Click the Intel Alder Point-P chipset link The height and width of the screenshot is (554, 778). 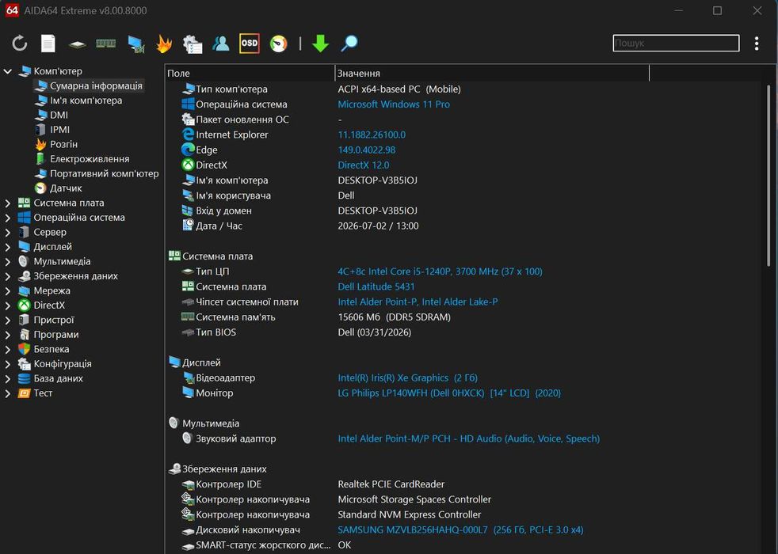[418, 302]
